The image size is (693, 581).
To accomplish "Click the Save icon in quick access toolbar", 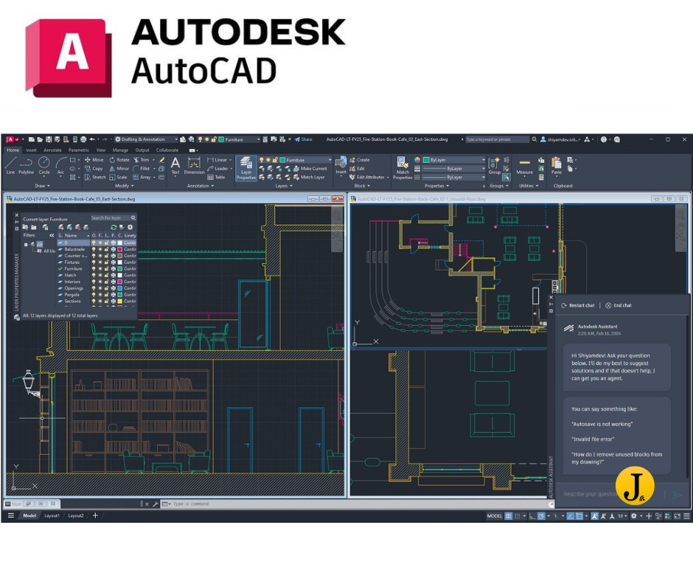I will 49,139.
